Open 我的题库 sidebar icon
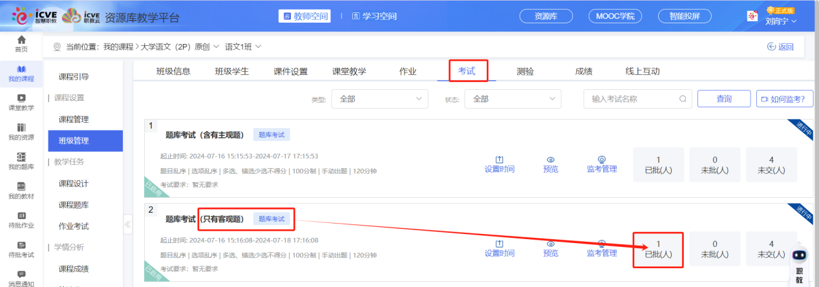 tap(21, 157)
